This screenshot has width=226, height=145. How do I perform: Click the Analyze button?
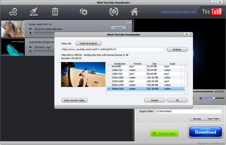(x=177, y=49)
